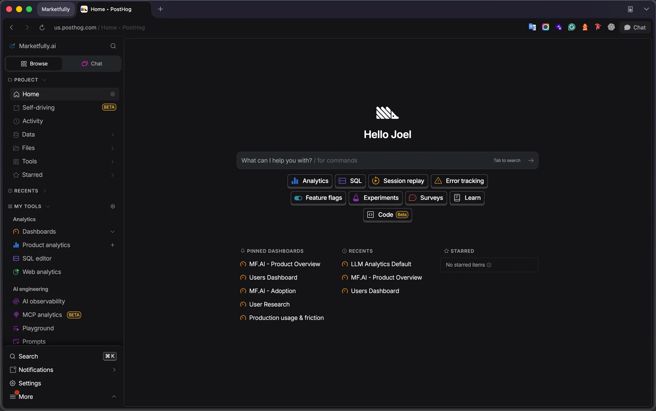Image resolution: width=656 pixels, height=411 pixels.
Task: Expand the Files submenu arrow
Action: (x=112, y=148)
